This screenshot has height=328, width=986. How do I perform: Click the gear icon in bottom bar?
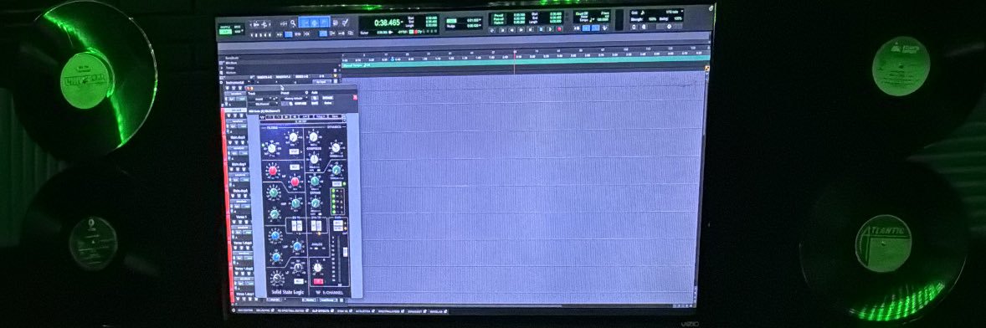[x=234, y=310]
